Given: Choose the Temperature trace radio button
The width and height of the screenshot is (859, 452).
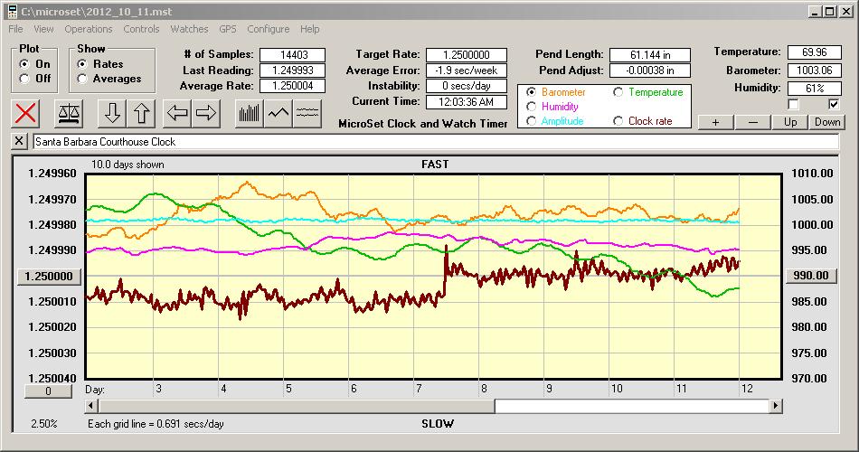Looking at the screenshot, I should [618, 92].
